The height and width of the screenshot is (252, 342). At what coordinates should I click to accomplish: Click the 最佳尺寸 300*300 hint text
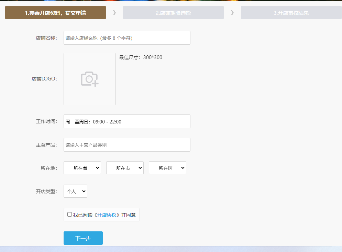click(141, 57)
